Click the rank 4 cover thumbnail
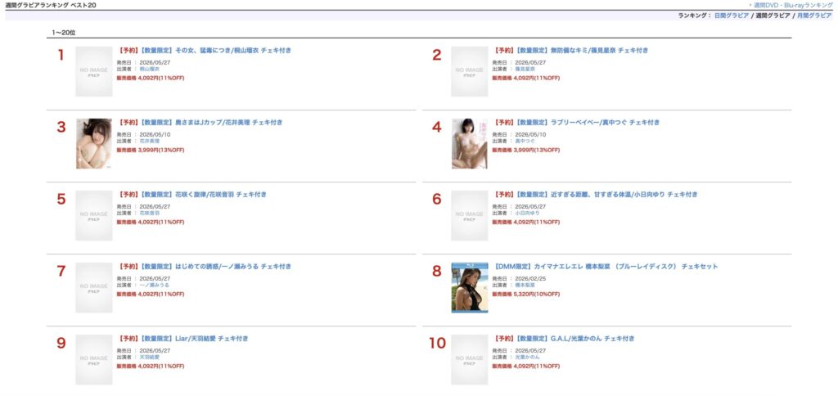The width and height of the screenshot is (838, 396). [469, 144]
